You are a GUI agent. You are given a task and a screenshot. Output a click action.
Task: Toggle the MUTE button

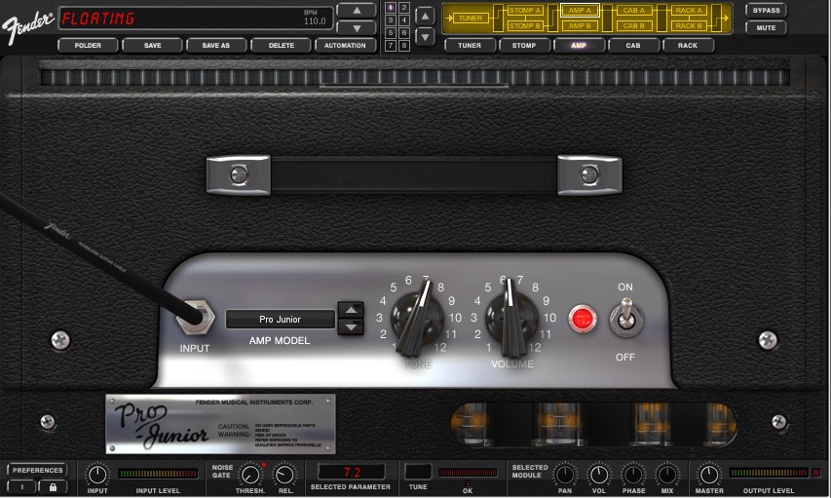click(766, 27)
